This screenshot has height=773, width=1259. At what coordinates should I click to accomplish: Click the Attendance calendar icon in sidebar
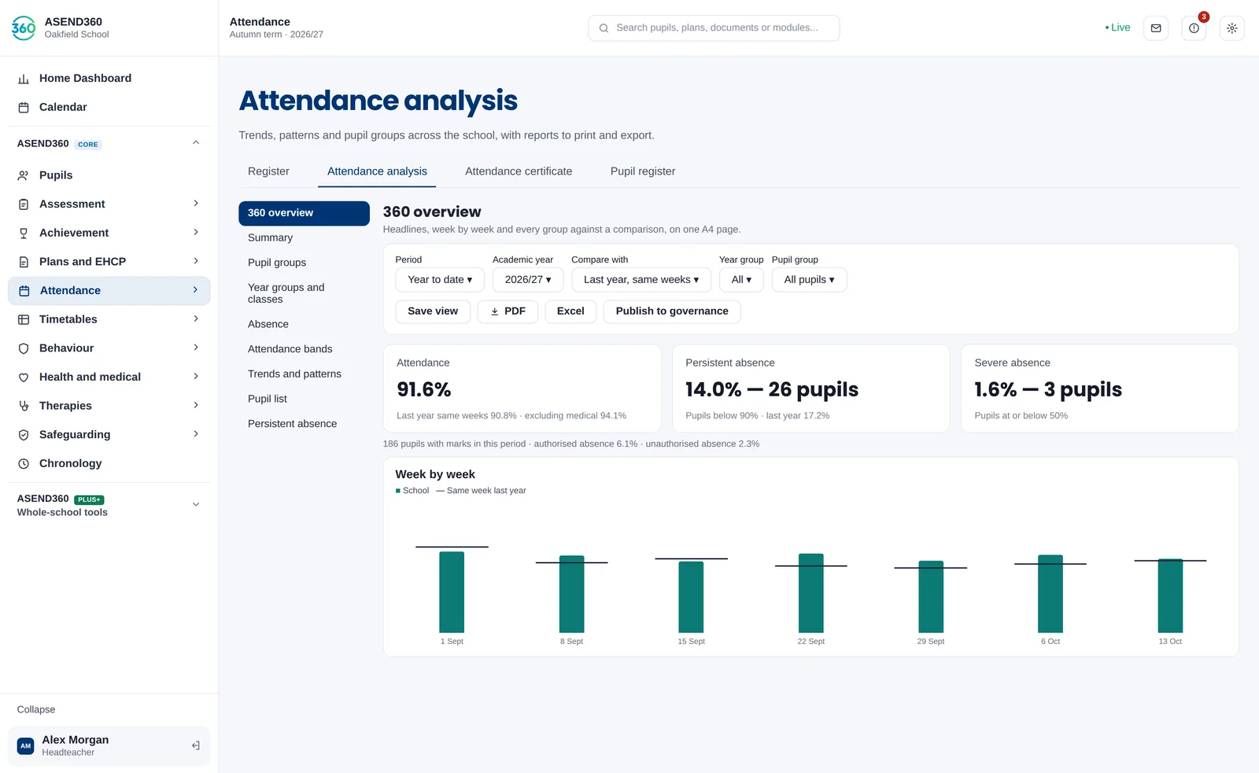(24, 291)
